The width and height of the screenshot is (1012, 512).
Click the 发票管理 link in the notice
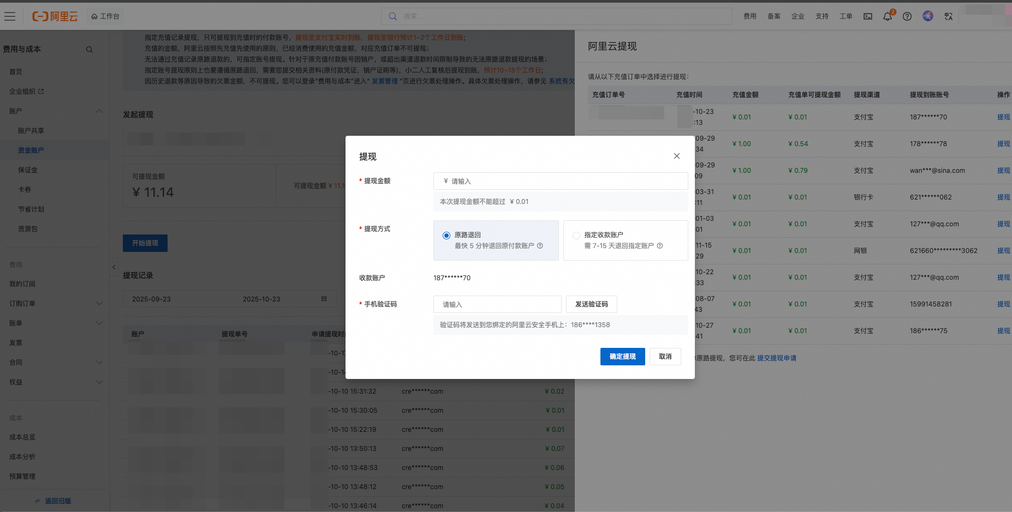point(385,81)
